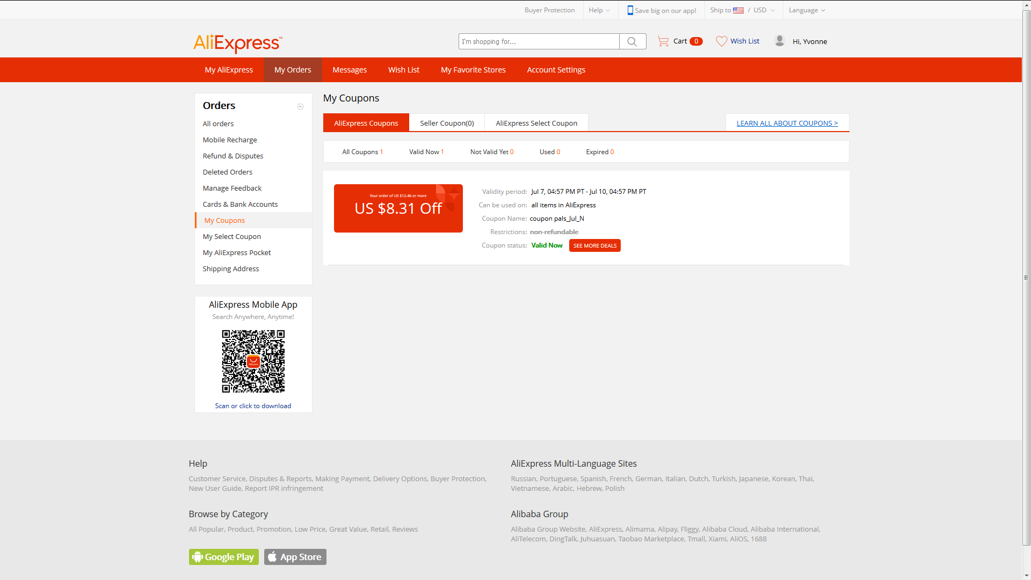
Task: Click the US flag icon
Action: [x=738, y=10]
